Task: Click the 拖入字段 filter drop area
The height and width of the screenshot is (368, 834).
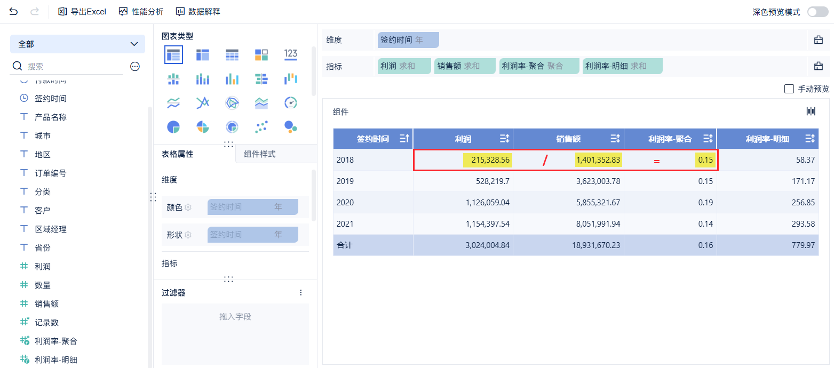Action: tap(235, 334)
